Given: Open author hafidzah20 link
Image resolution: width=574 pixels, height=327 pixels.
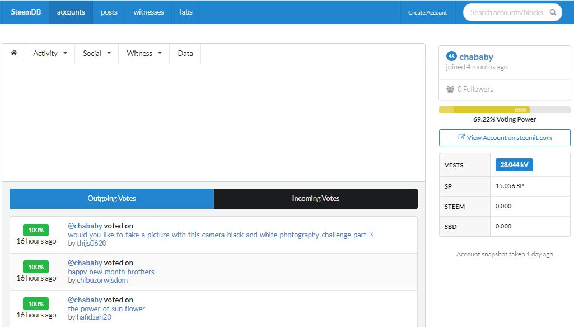Looking at the screenshot, I should coord(94,317).
